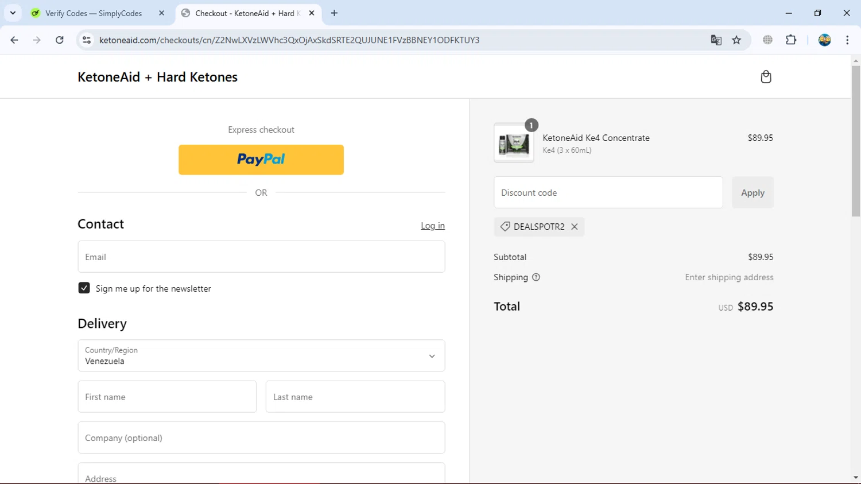Screen dimensions: 861x484
Task: Pay with the PayPal express button
Action: tap(261, 160)
